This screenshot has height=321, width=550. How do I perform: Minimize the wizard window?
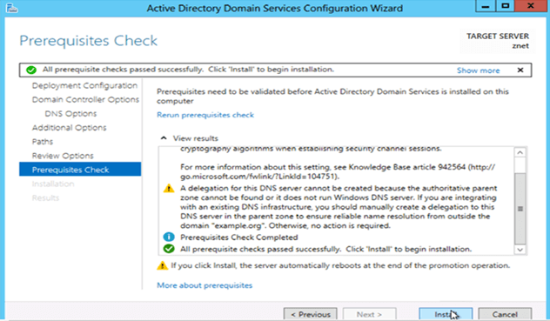point(486,6)
